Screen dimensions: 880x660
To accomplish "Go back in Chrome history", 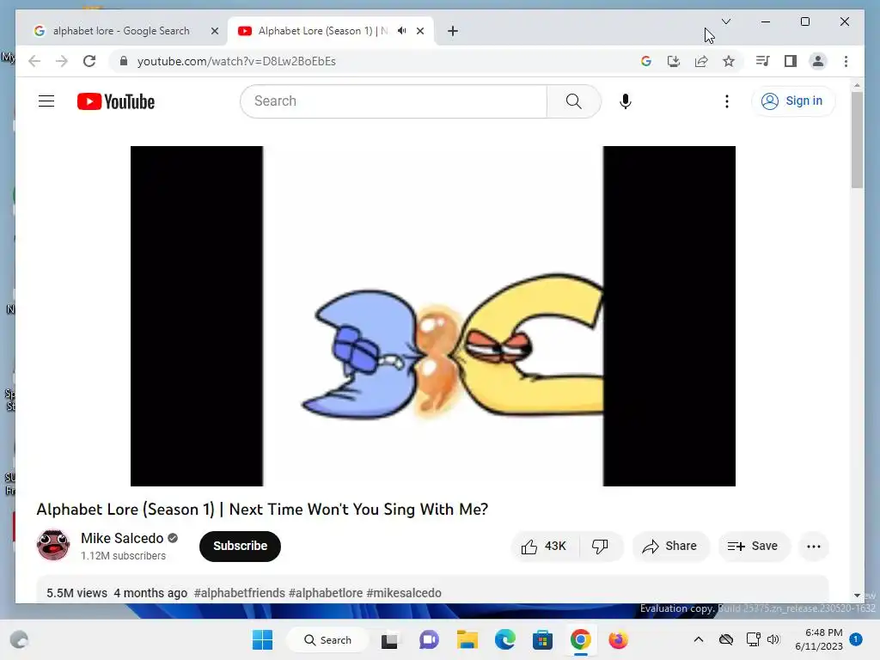I will (x=34, y=61).
